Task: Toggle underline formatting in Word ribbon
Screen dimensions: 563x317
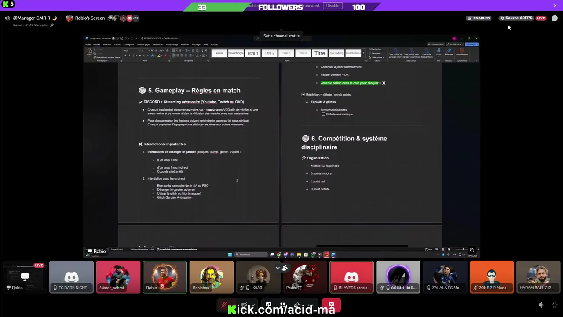Action: [x=133, y=55]
